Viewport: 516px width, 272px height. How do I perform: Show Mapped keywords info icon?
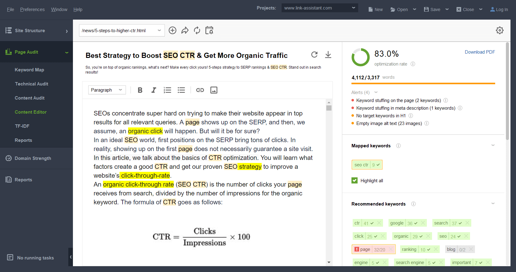click(398, 146)
